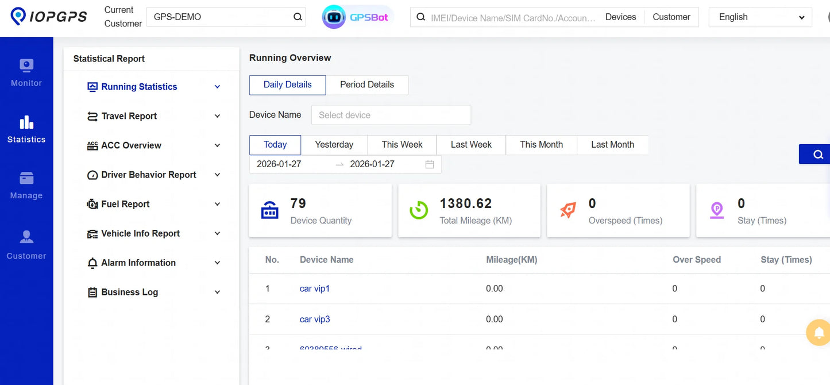Switch to the Daily Details tab
Viewport: 830px width, 385px height.
click(287, 84)
